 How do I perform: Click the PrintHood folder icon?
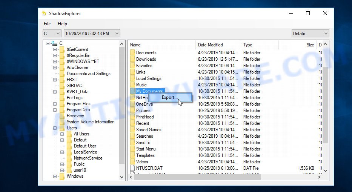(x=132, y=117)
